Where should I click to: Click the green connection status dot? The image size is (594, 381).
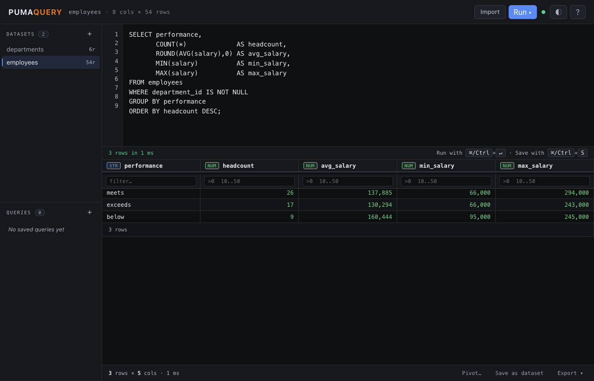pos(543,12)
